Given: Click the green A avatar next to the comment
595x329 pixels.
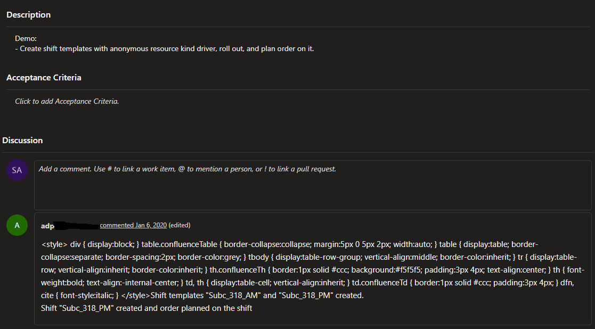Looking at the screenshot, I should pos(17,225).
